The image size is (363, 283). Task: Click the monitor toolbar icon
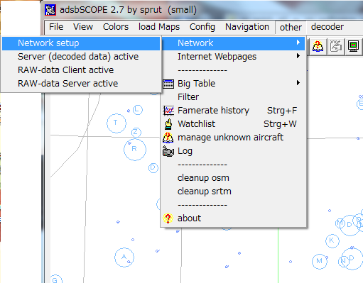pos(353,46)
